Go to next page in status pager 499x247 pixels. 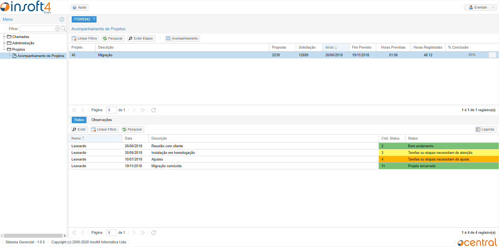point(134,233)
